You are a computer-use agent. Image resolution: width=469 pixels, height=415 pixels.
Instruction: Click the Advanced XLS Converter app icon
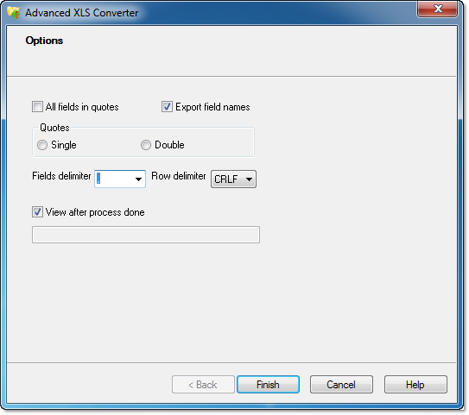pyautogui.click(x=13, y=13)
